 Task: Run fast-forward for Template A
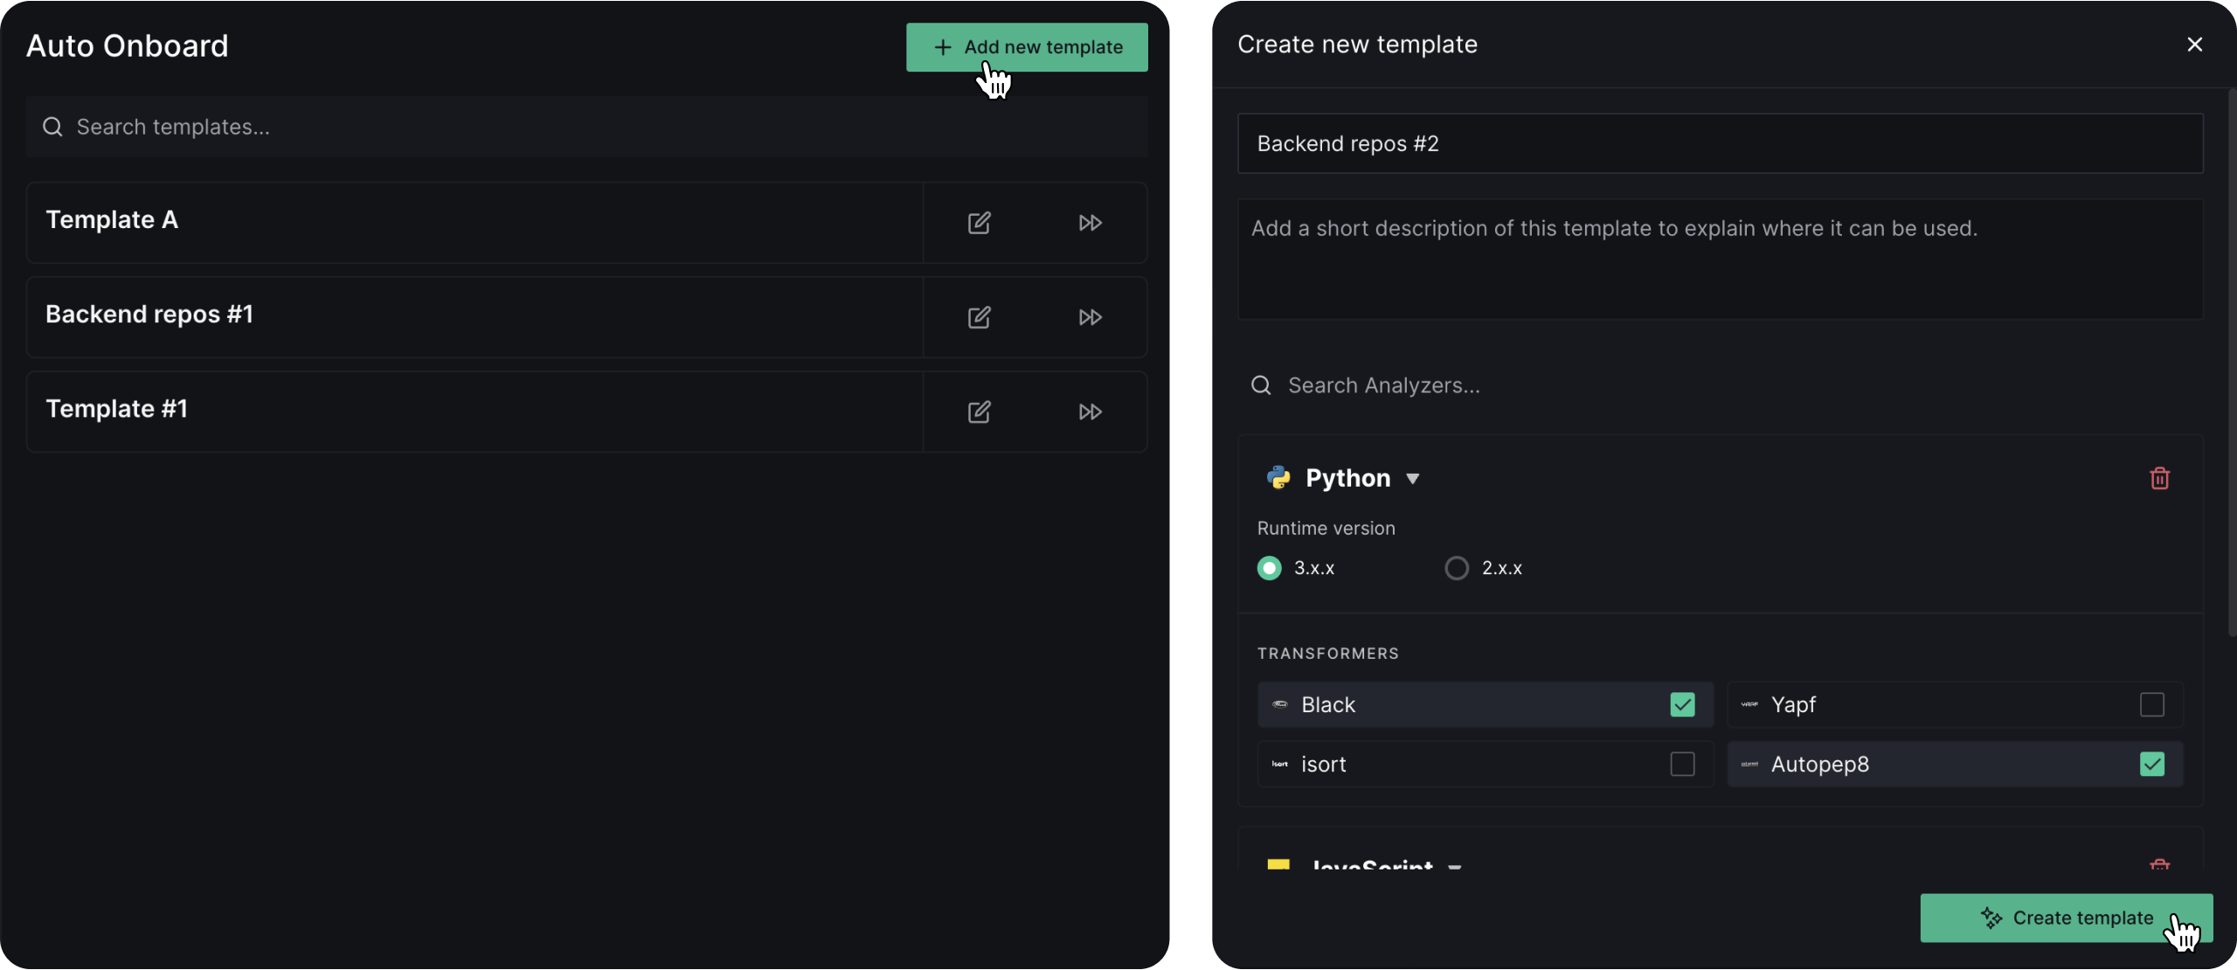tap(1090, 223)
